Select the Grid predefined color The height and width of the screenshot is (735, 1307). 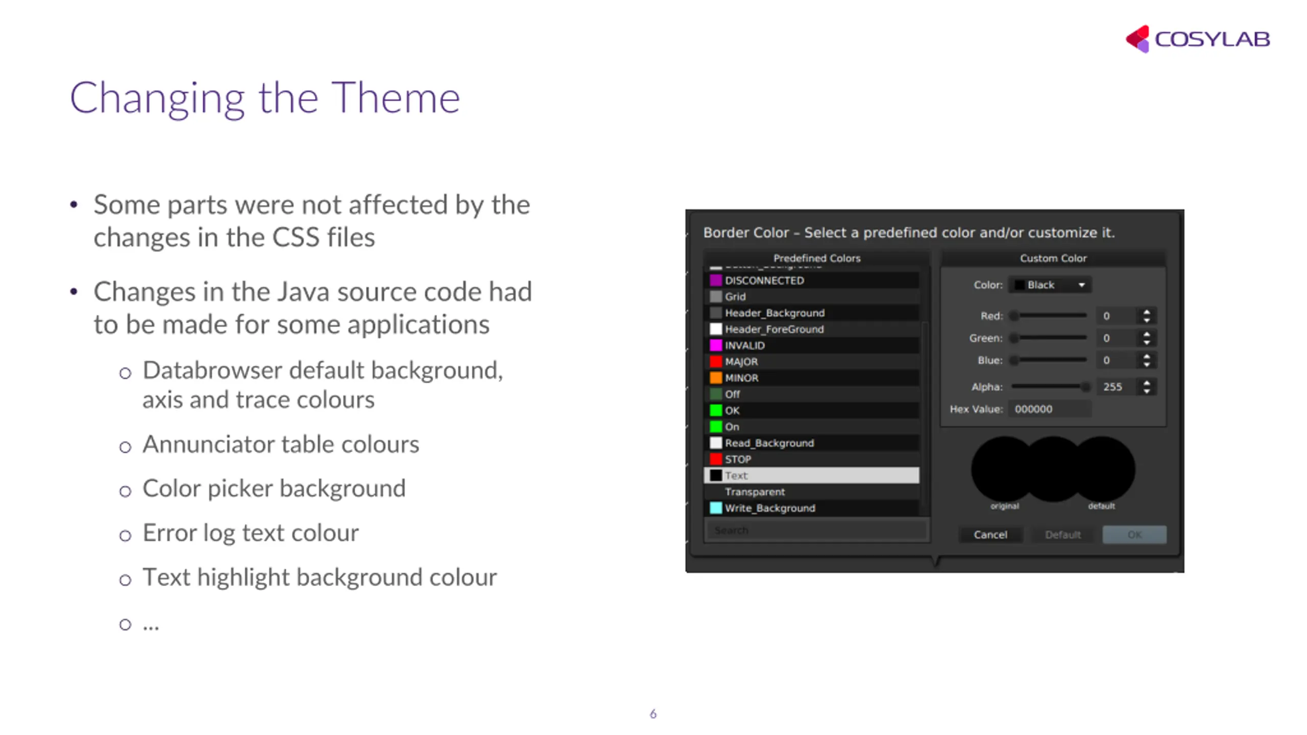tap(812, 297)
